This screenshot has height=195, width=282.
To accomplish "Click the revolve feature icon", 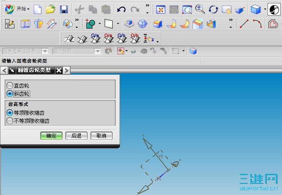I will (x=39, y=24).
